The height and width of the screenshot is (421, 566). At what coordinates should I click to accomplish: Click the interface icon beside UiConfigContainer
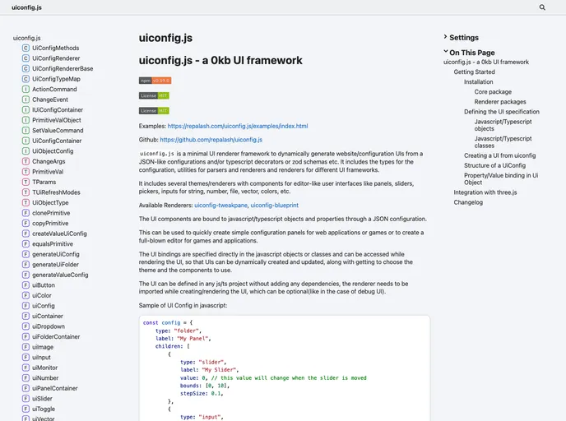click(26, 141)
